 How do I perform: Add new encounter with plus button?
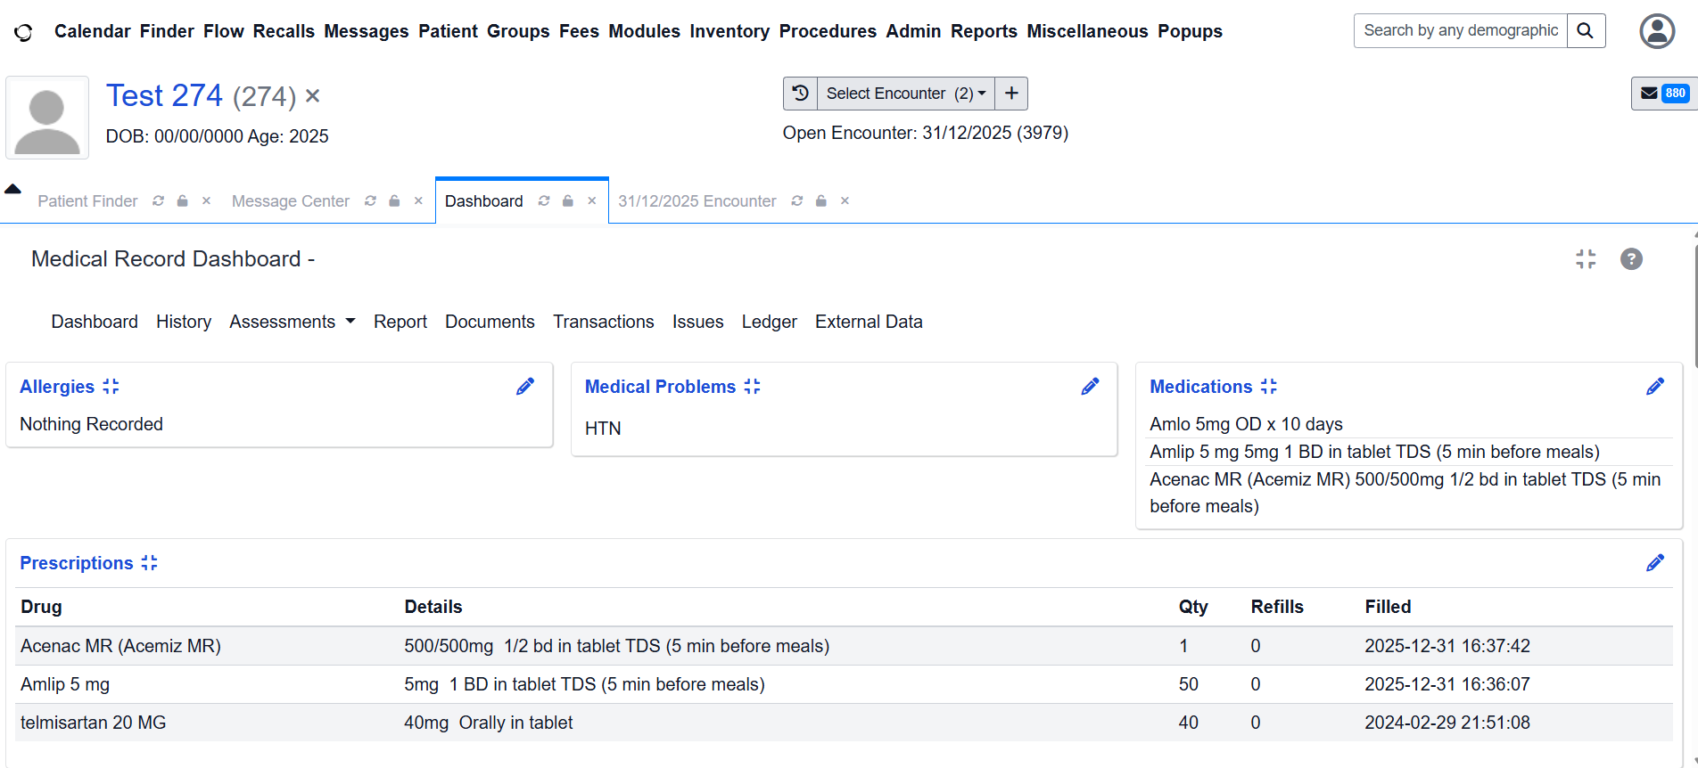point(1011,94)
